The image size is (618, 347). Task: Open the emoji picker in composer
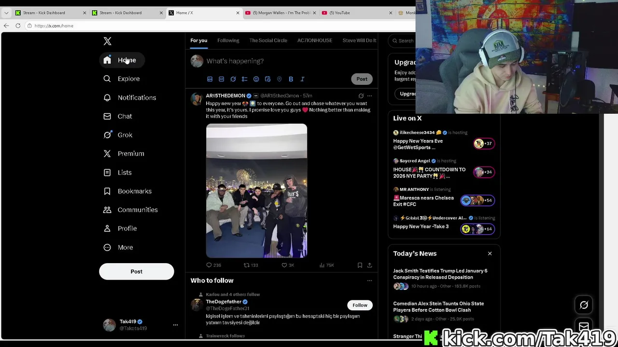pos(256,79)
